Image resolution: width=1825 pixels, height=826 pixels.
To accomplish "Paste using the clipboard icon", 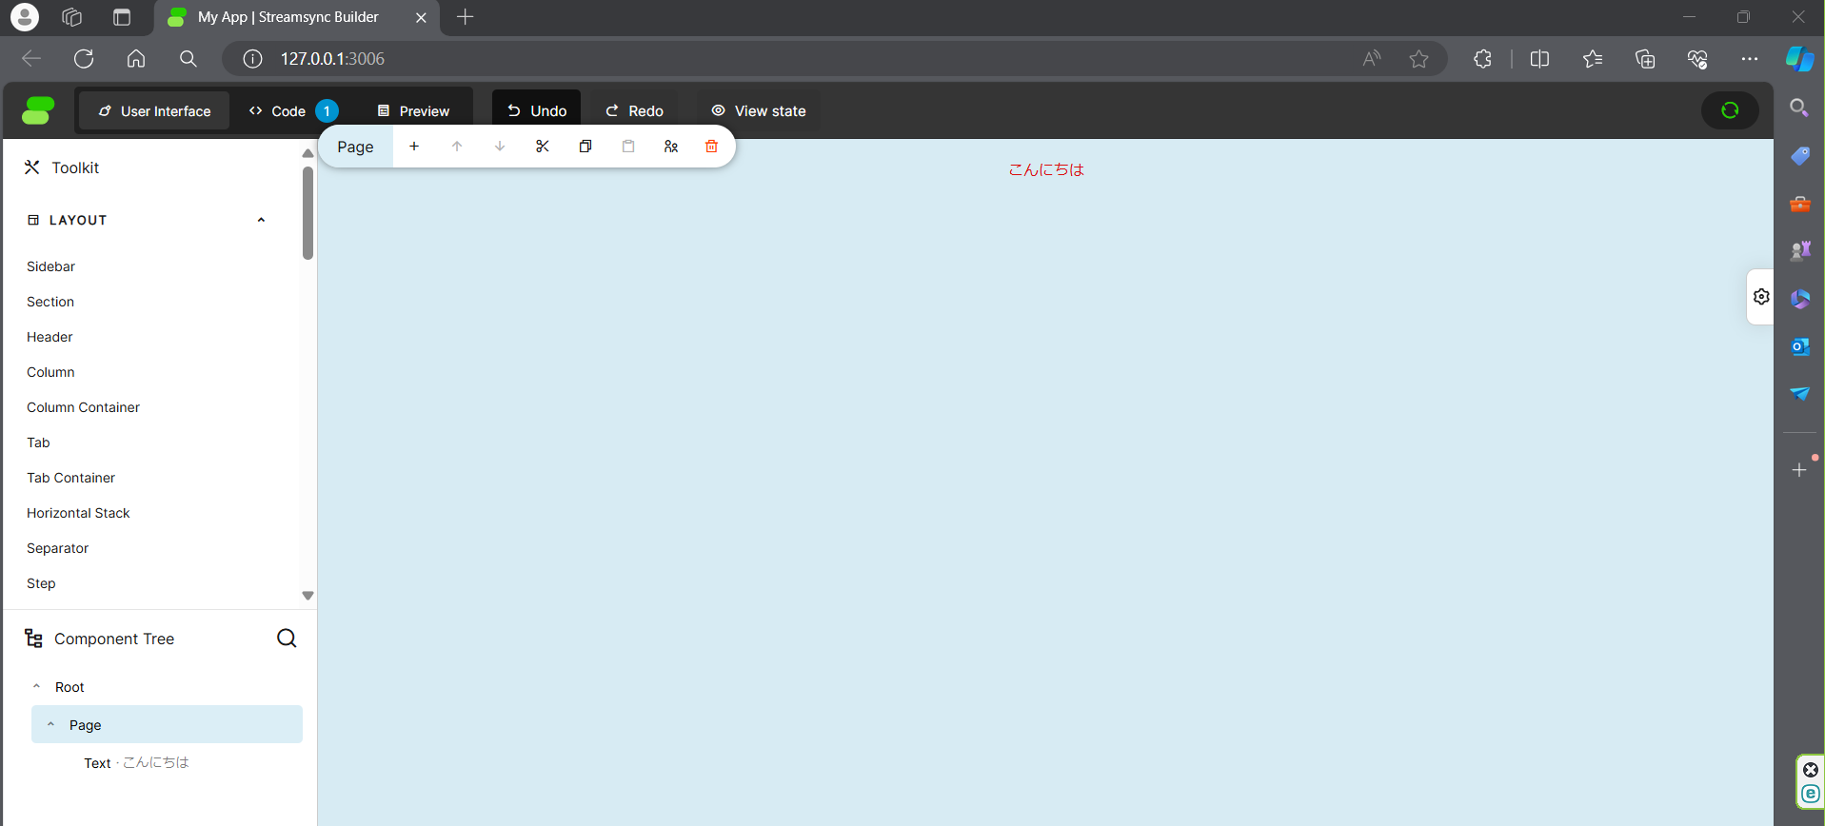I will [628, 147].
